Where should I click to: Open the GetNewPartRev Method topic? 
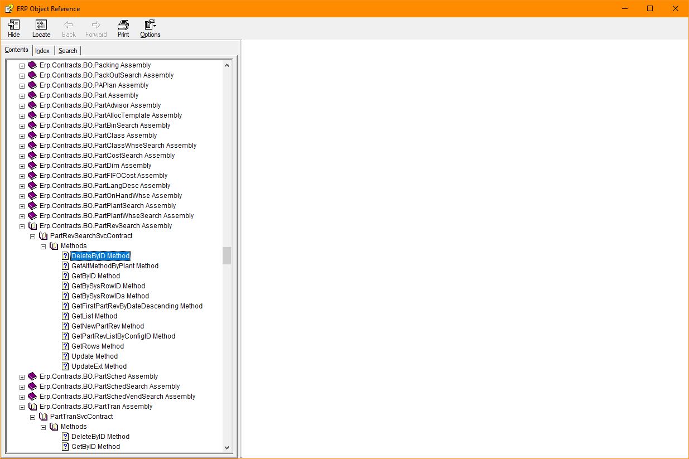pos(108,326)
